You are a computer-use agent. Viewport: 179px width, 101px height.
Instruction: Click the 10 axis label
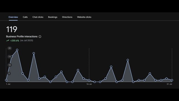point(10,65)
